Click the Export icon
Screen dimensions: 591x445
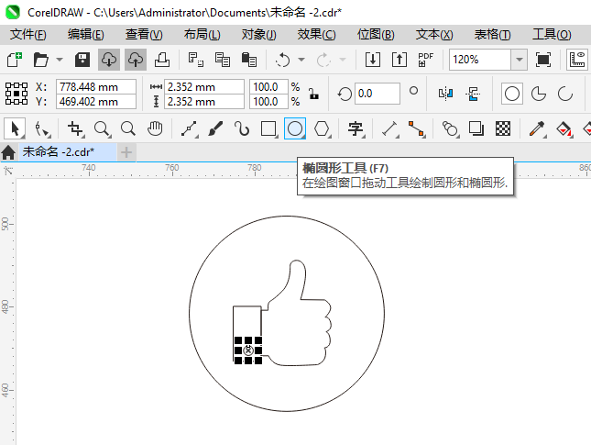click(x=399, y=60)
